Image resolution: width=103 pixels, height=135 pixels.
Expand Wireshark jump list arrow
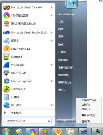point(52,65)
